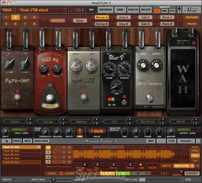Click the Opto Tremolo rate knob
The width and height of the screenshot is (202, 183).
(143, 65)
